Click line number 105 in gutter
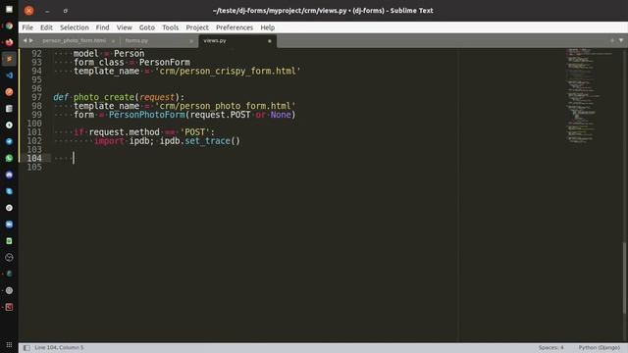Screen dimensions: 628x353 (x=34, y=167)
